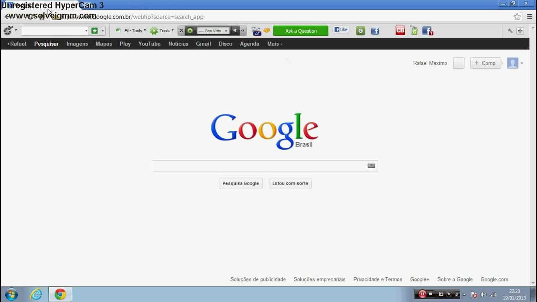Screen dimensions: 537x302
Task: Open Gmail in Google bar
Action: coord(203,44)
